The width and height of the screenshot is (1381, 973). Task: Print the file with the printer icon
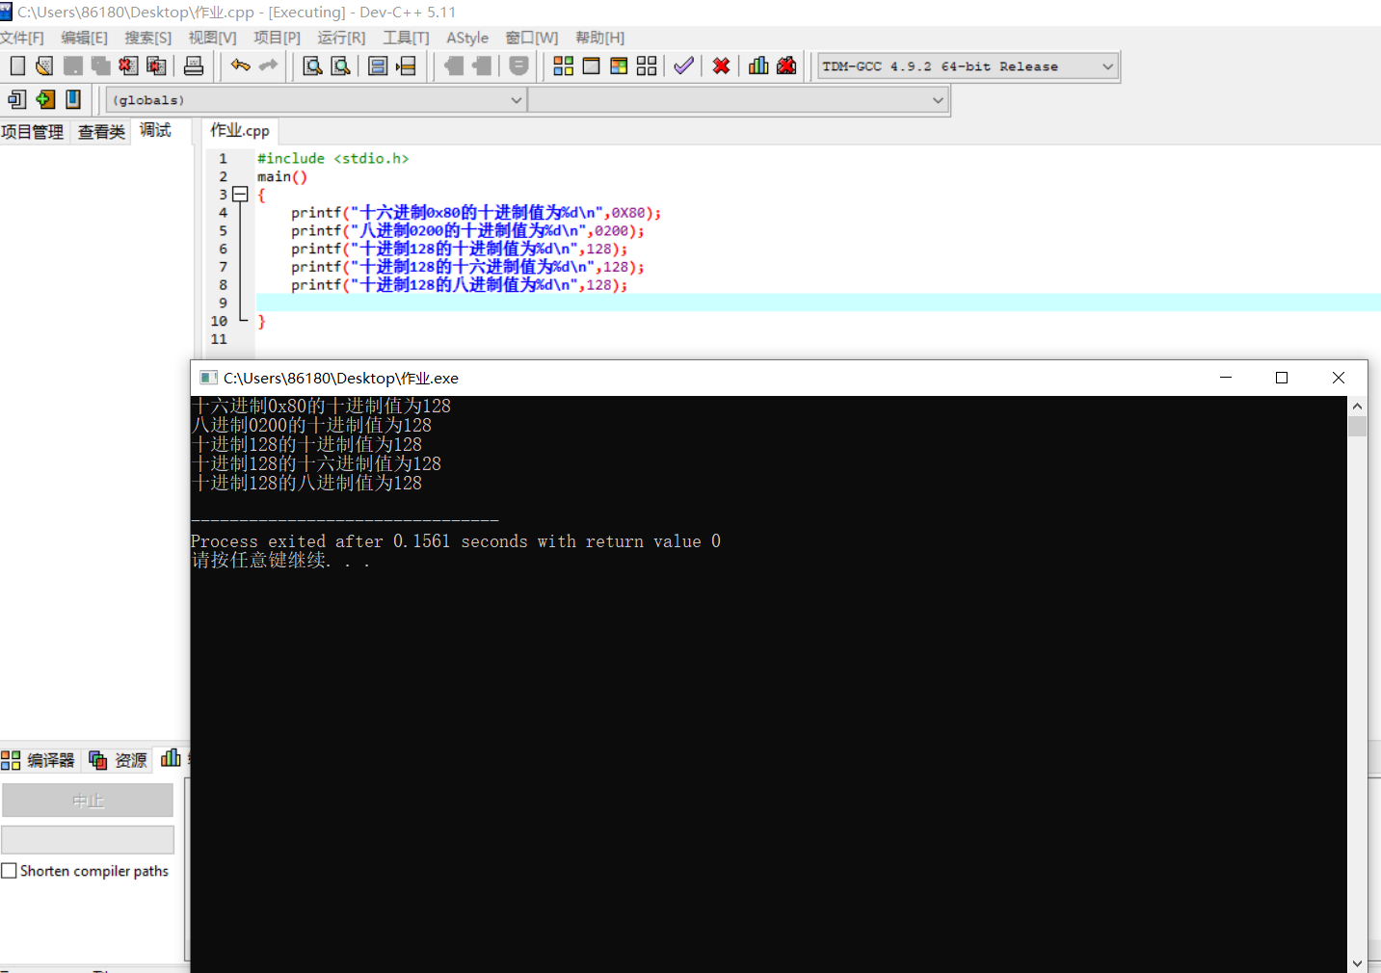coord(194,66)
